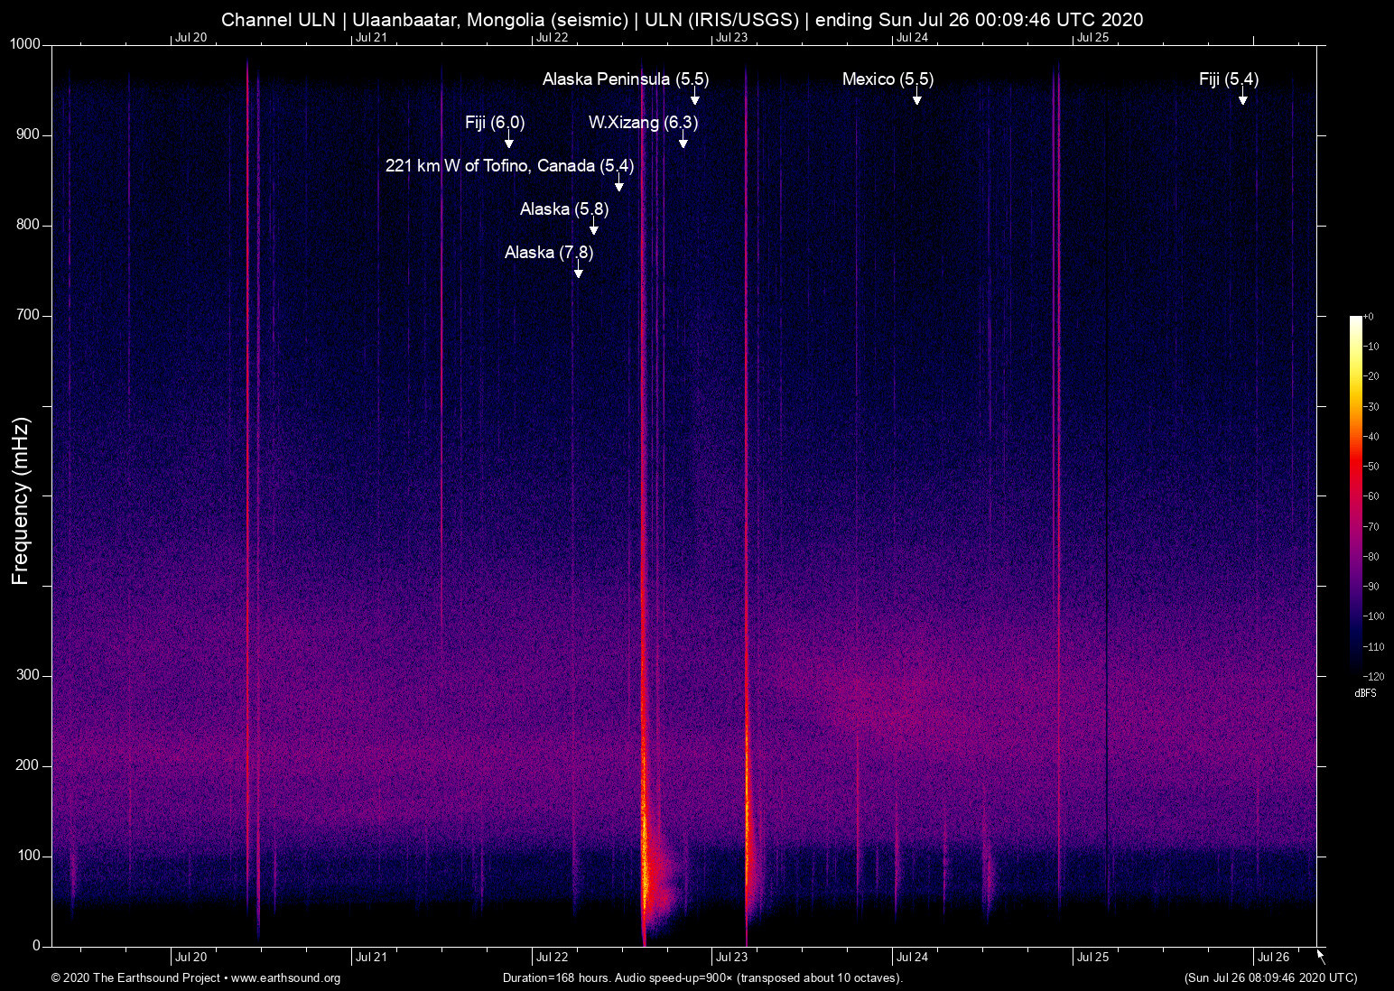Click the 1000 tick on the frequency axis

pos(26,44)
